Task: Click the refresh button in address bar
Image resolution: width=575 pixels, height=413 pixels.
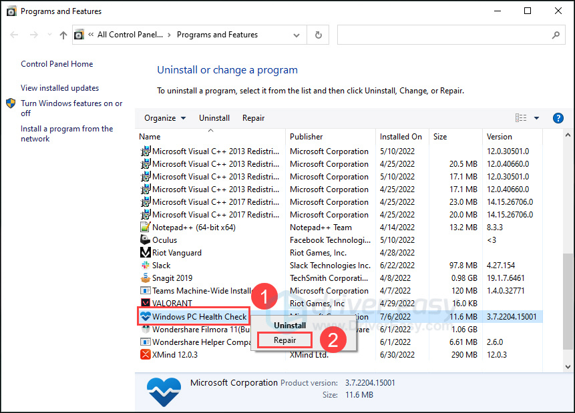Action: click(319, 35)
